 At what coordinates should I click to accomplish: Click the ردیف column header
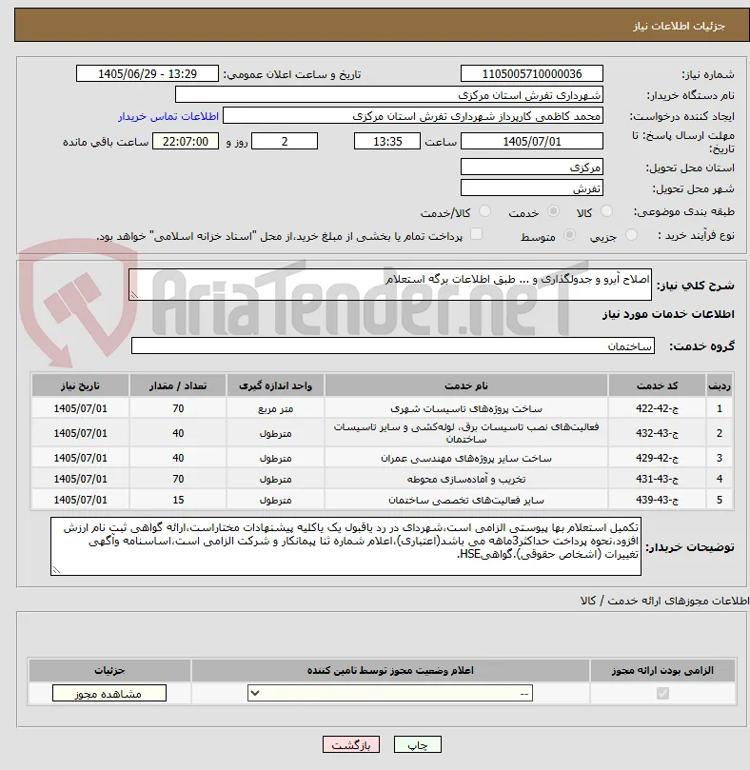pos(720,385)
